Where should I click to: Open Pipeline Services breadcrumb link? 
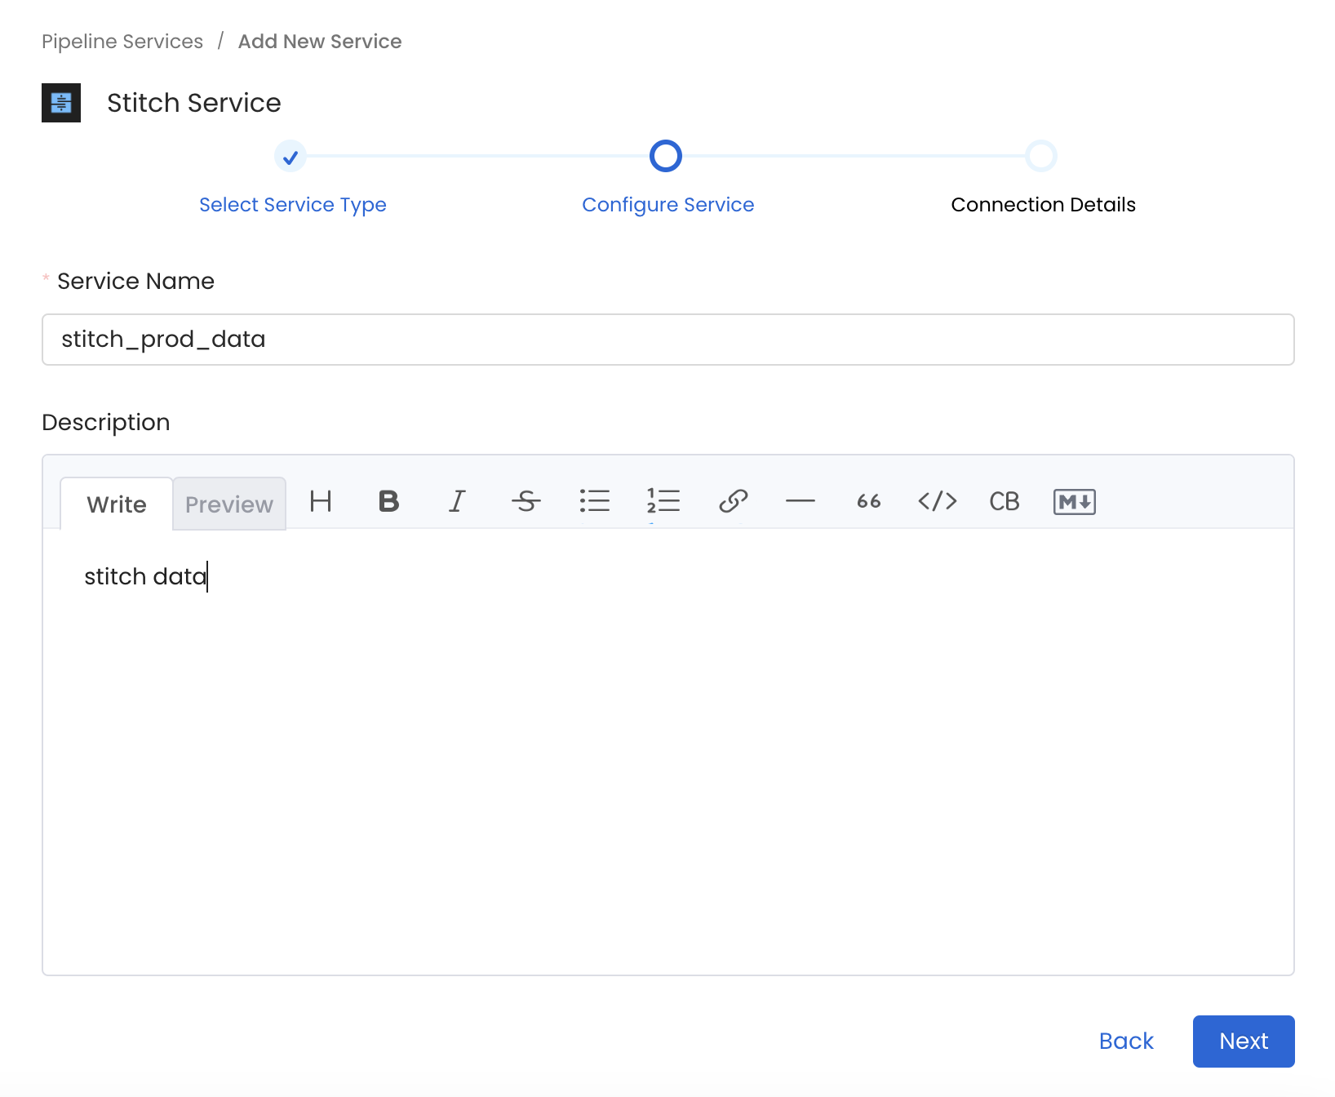click(122, 42)
